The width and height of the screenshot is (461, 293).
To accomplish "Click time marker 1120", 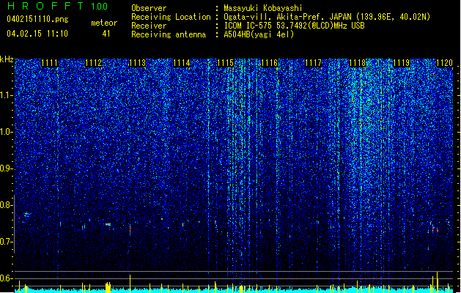I will point(445,63).
